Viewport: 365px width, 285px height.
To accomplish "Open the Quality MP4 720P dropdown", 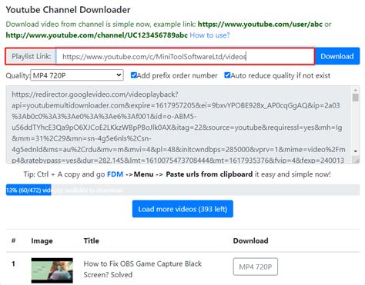I will coord(77,75).
